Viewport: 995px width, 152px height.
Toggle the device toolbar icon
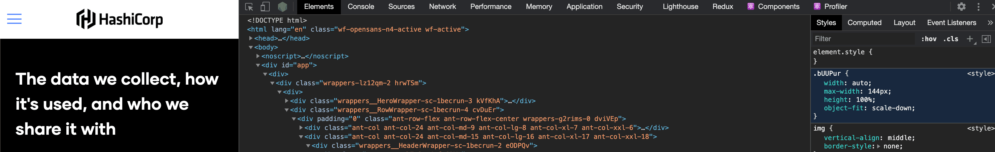(x=265, y=7)
